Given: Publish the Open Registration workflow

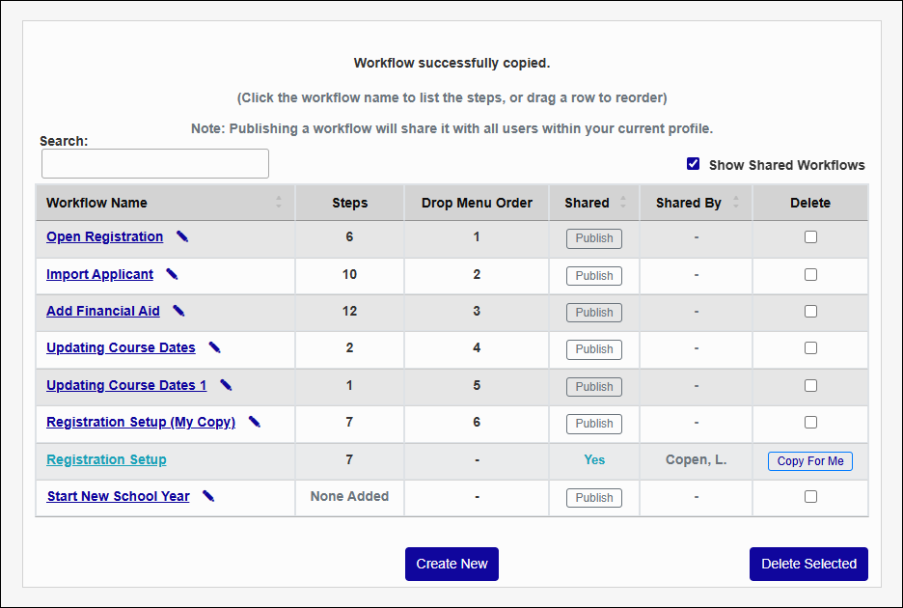Looking at the screenshot, I should click(594, 238).
